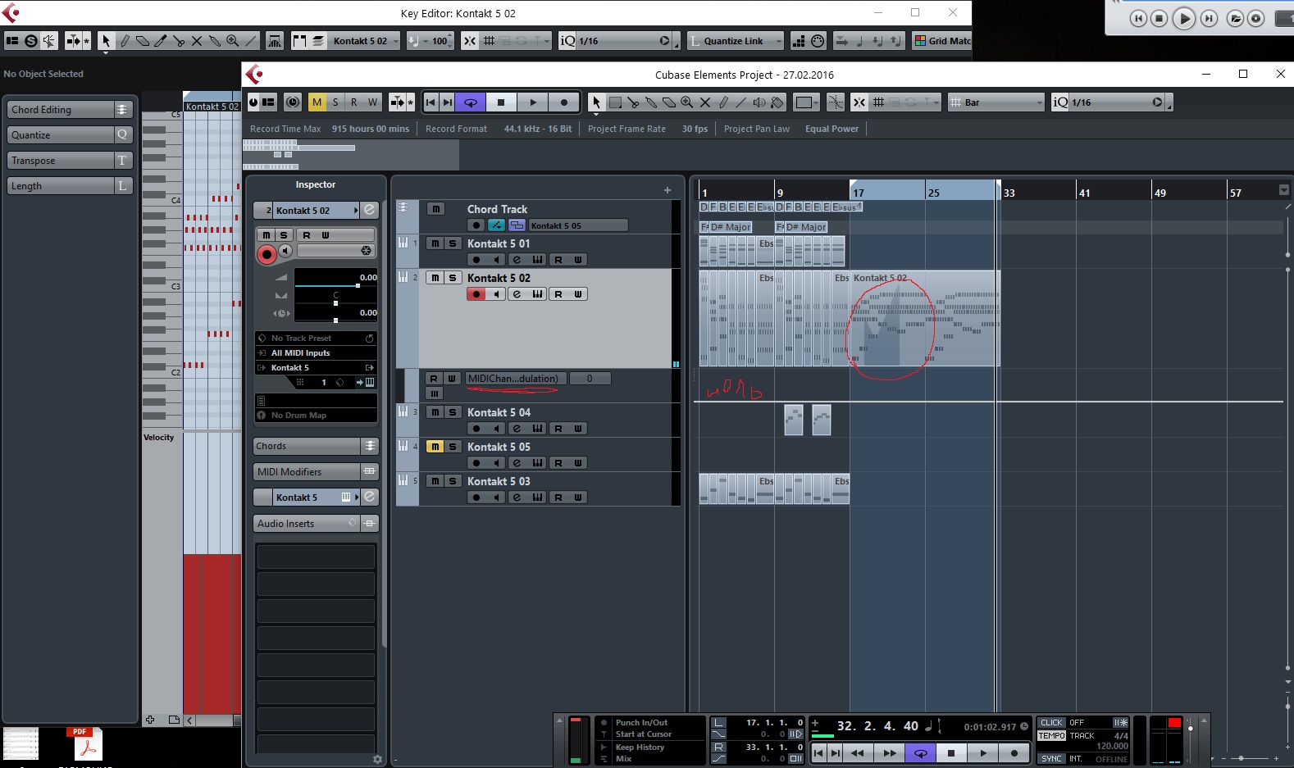
Task: Expand the Length section in Key Editor
Action: (x=70, y=186)
